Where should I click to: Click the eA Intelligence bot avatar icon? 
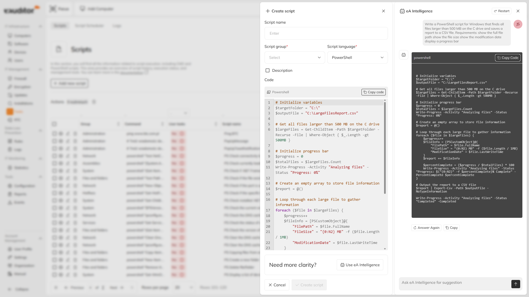(x=404, y=55)
